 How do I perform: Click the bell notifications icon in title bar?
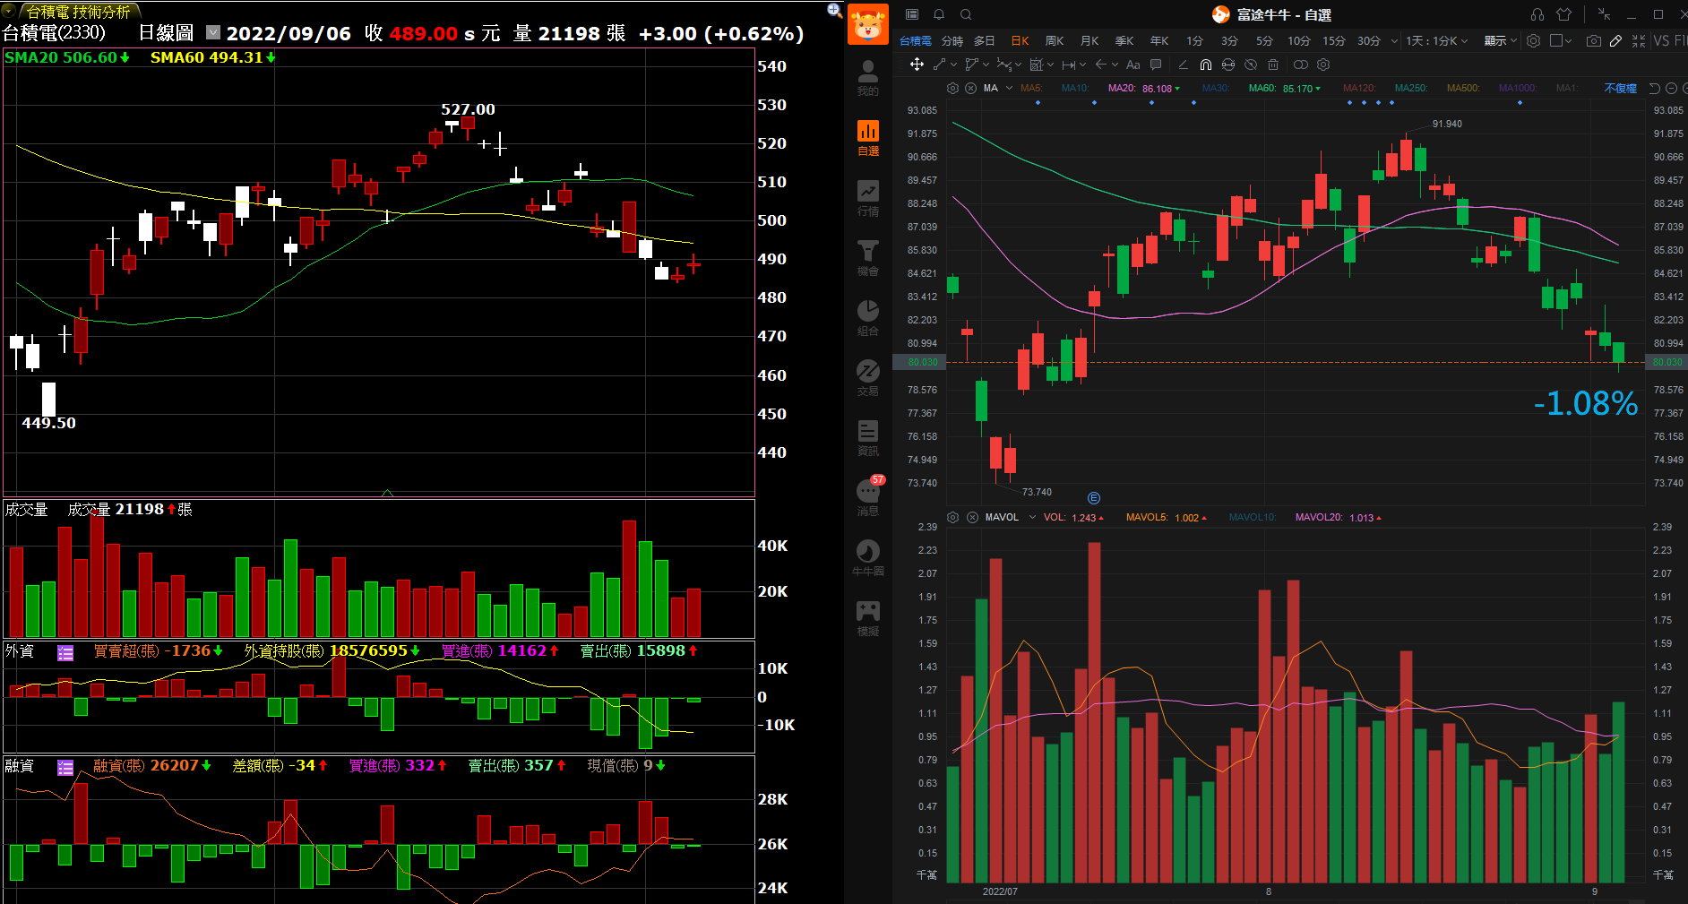[x=939, y=14]
